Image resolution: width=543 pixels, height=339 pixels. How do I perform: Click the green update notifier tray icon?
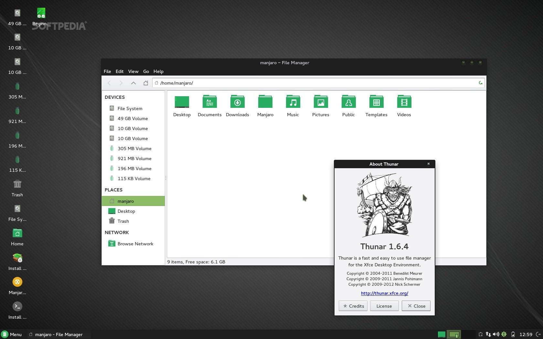pos(504,334)
